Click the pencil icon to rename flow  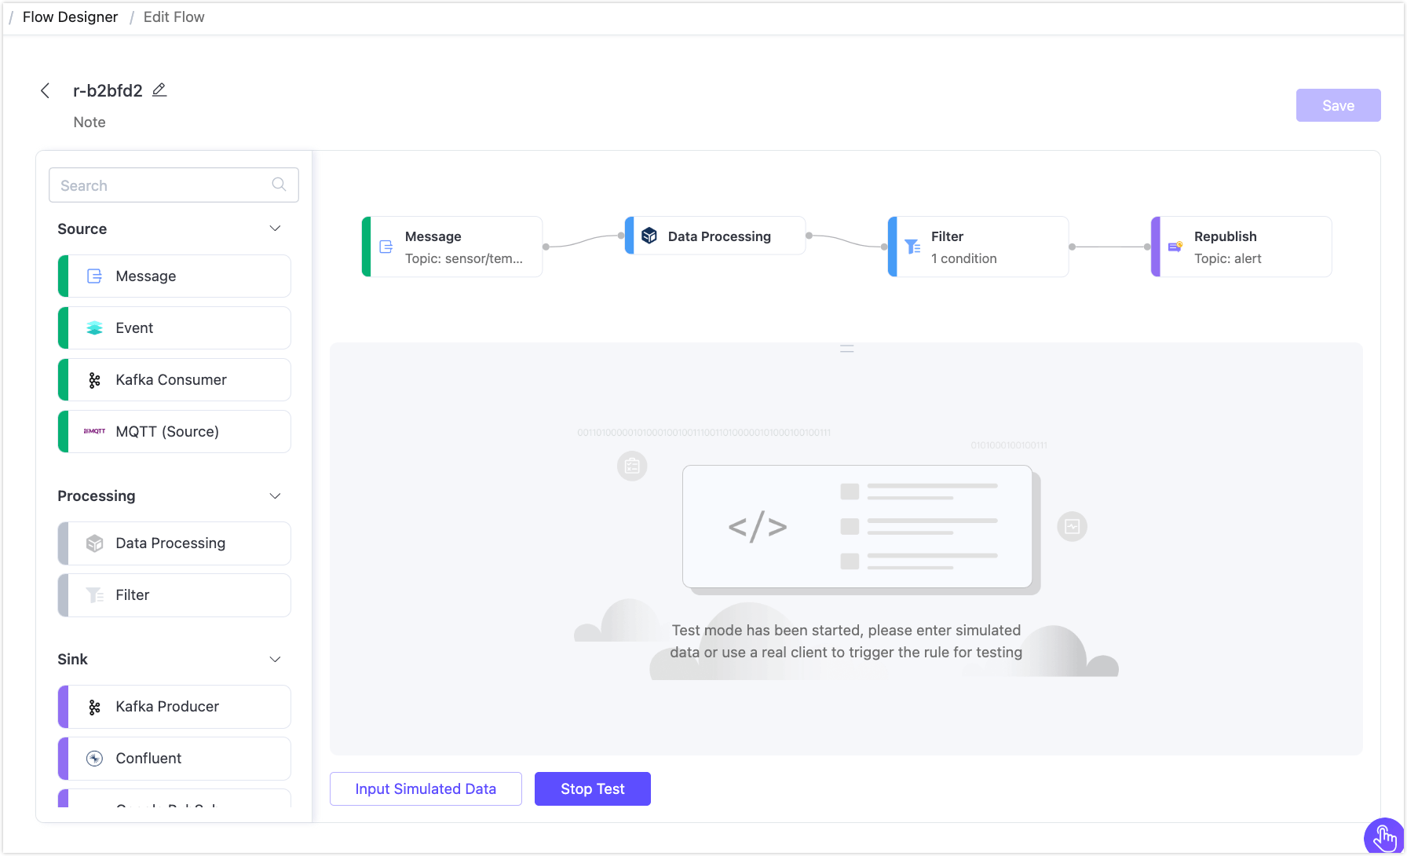point(159,90)
